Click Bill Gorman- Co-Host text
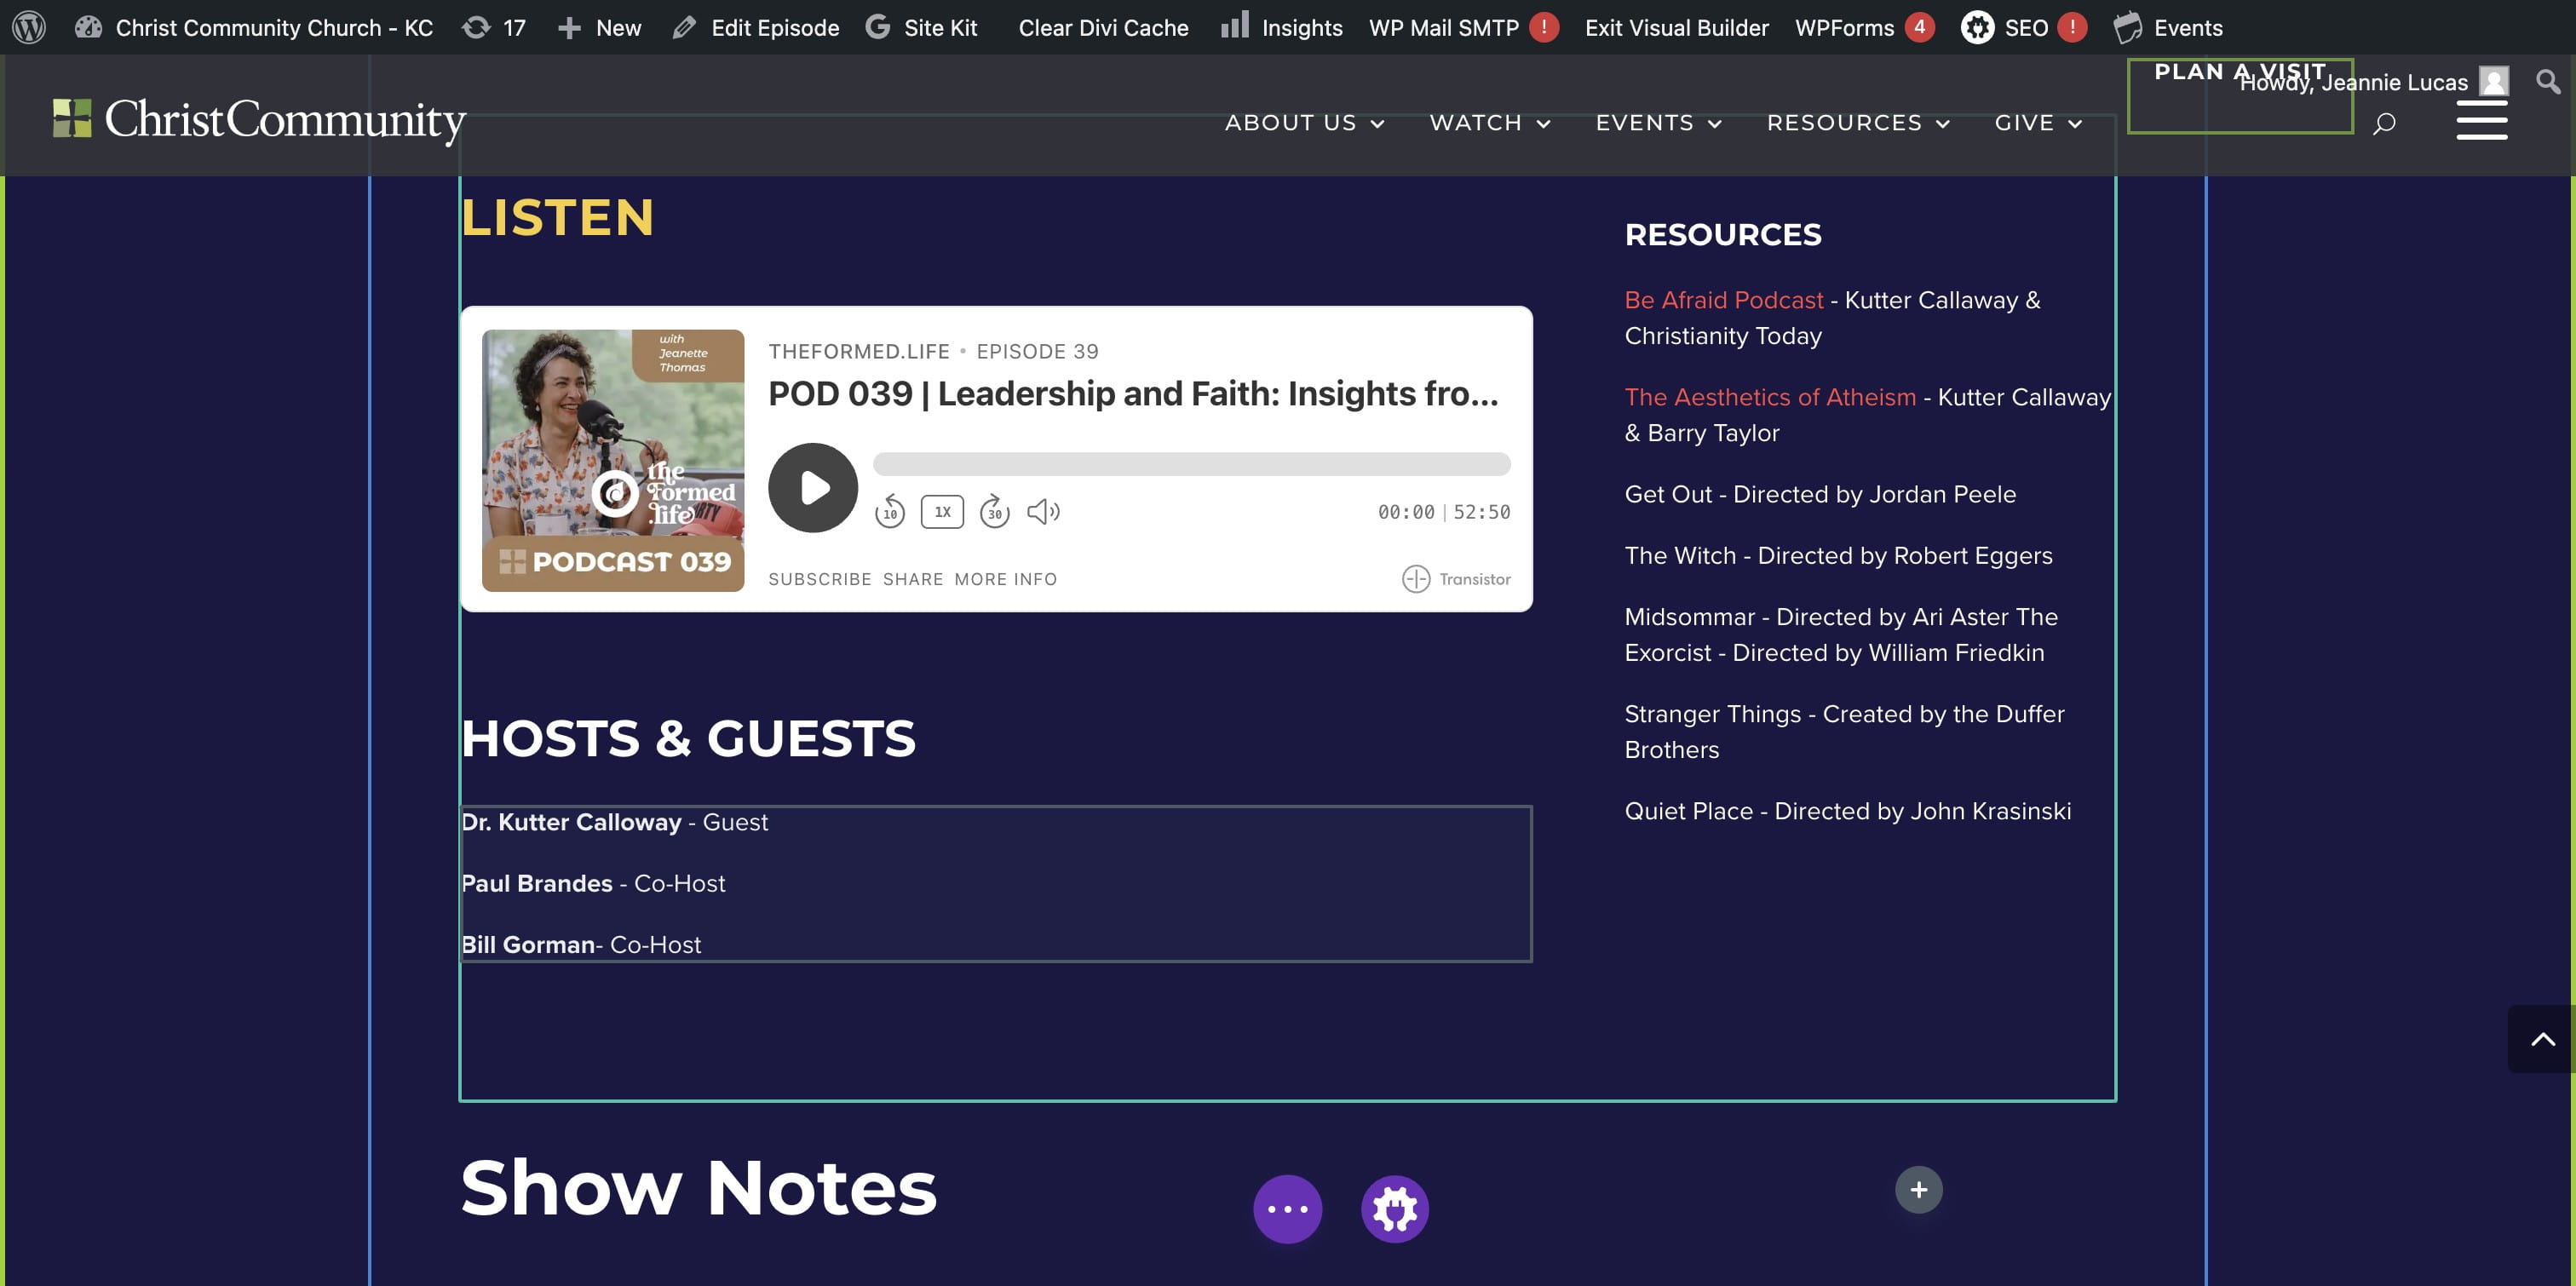This screenshot has height=1286, width=2576. 581,944
